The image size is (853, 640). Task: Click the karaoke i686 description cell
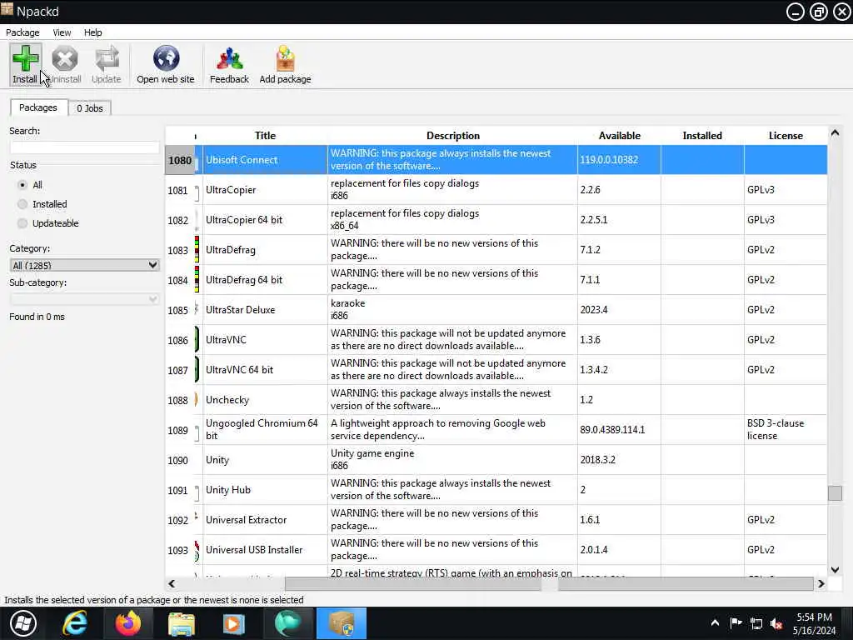coord(452,310)
